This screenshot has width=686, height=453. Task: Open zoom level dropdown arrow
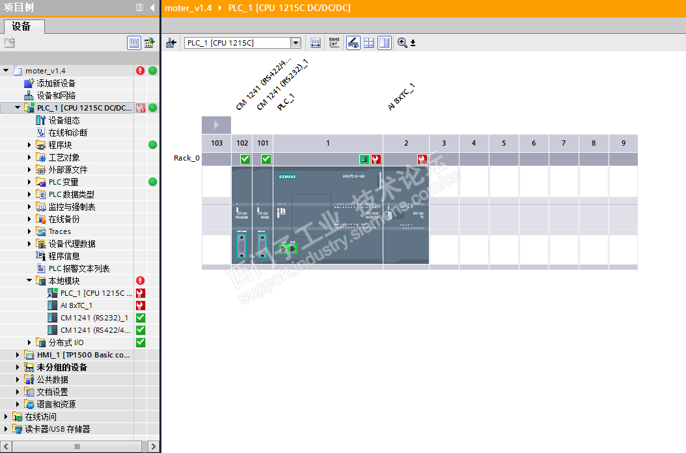tap(413, 44)
